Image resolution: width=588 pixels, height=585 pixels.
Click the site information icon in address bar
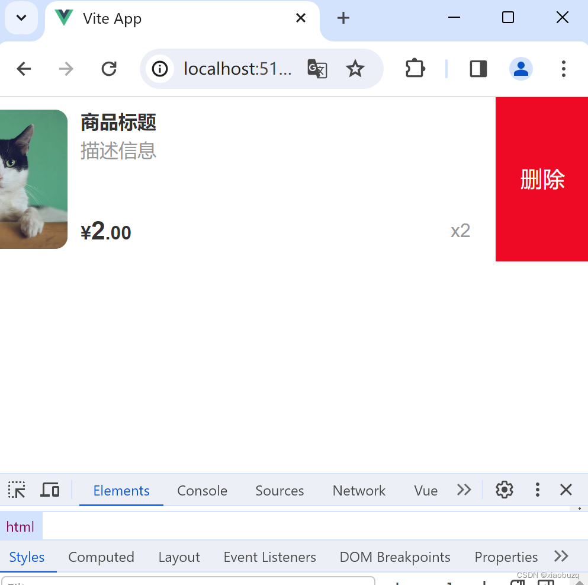pyautogui.click(x=159, y=69)
